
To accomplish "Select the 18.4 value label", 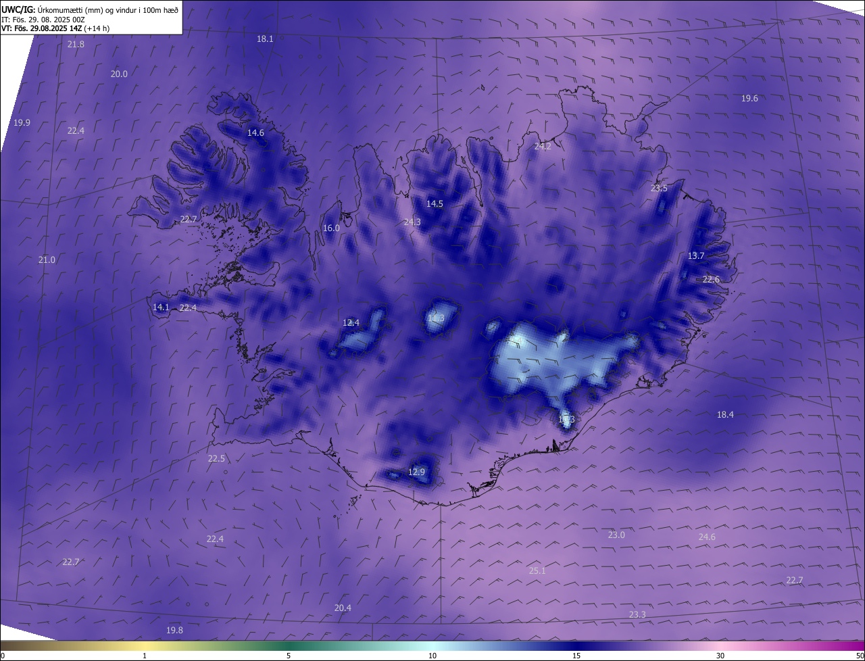I will click(x=725, y=414).
